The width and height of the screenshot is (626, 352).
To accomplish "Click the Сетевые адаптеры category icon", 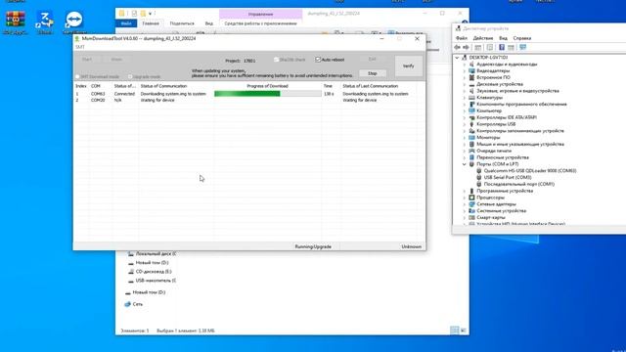I will click(471, 204).
